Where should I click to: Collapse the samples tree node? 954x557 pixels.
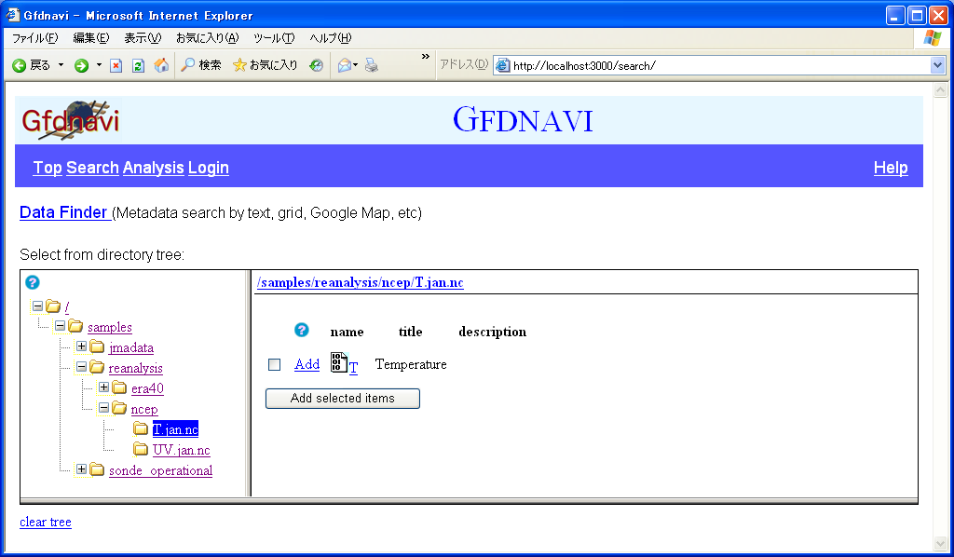click(x=60, y=326)
